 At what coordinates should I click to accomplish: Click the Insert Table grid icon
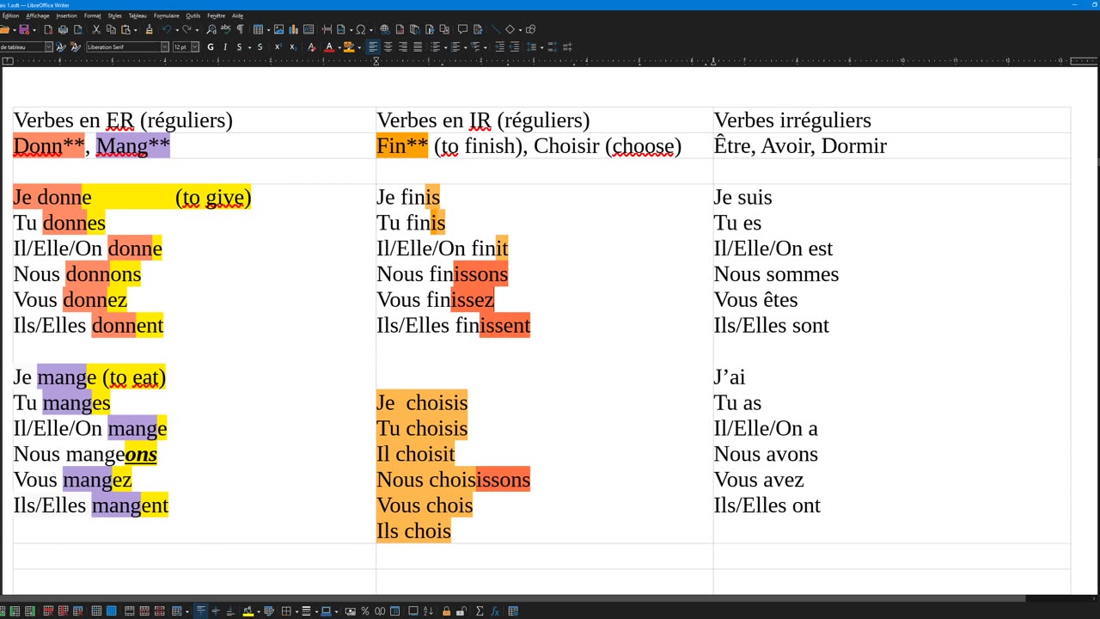[x=258, y=29]
